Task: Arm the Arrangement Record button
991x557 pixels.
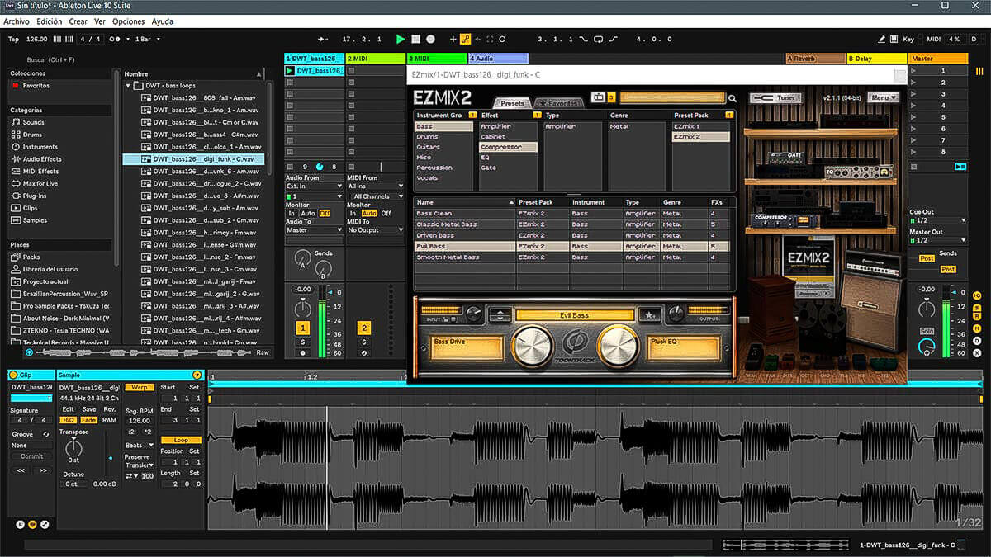Action: point(431,39)
